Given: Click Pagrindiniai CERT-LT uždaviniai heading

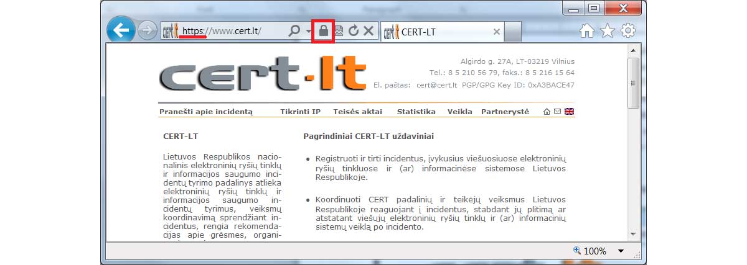Looking at the screenshot, I should [369, 135].
